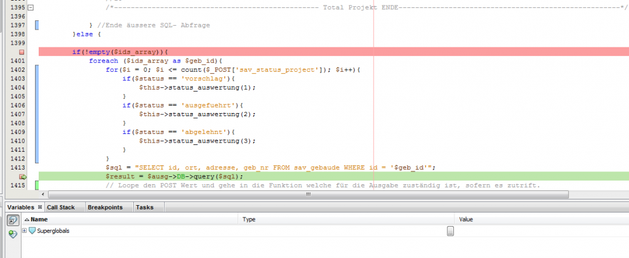
Task: Close the Variables tab with its X
Action: pyautogui.click(x=39, y=208)
